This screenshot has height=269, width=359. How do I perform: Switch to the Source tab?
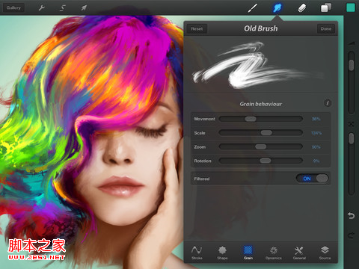(325, 253)
